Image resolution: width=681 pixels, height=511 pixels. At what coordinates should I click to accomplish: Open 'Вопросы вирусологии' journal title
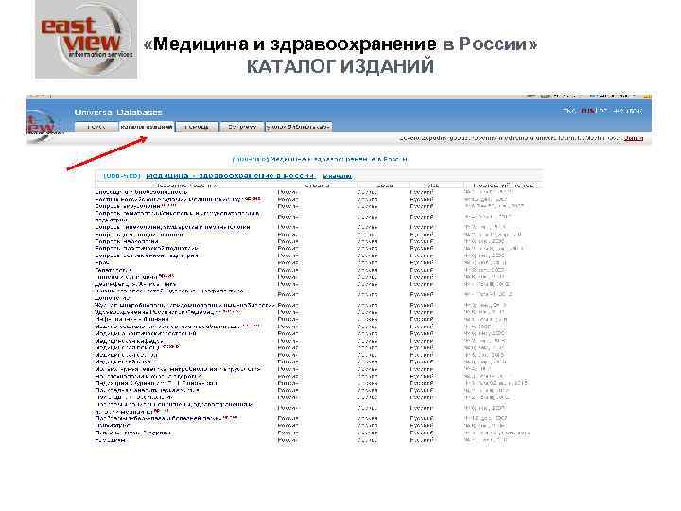click(128, 206)
